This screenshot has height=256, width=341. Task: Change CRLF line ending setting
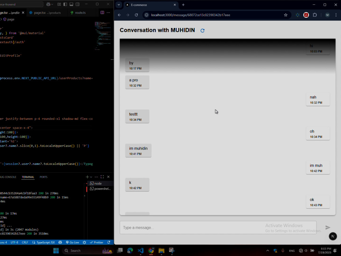click(25, 242)
